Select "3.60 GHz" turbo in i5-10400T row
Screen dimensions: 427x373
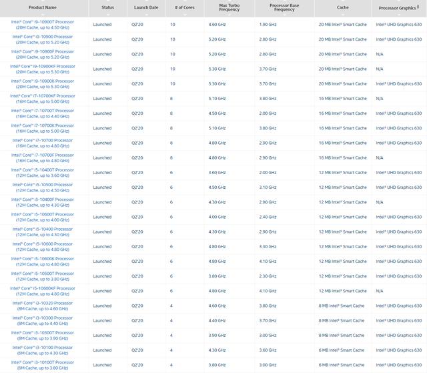[217, 173]
